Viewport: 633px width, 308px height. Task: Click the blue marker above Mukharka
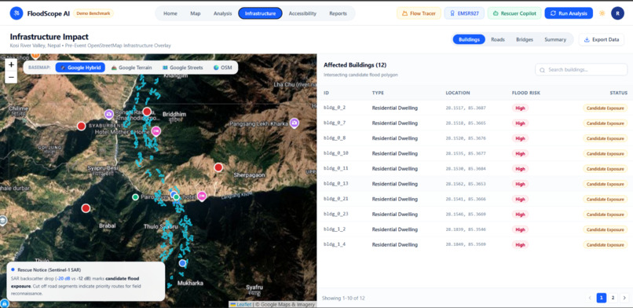182,263
